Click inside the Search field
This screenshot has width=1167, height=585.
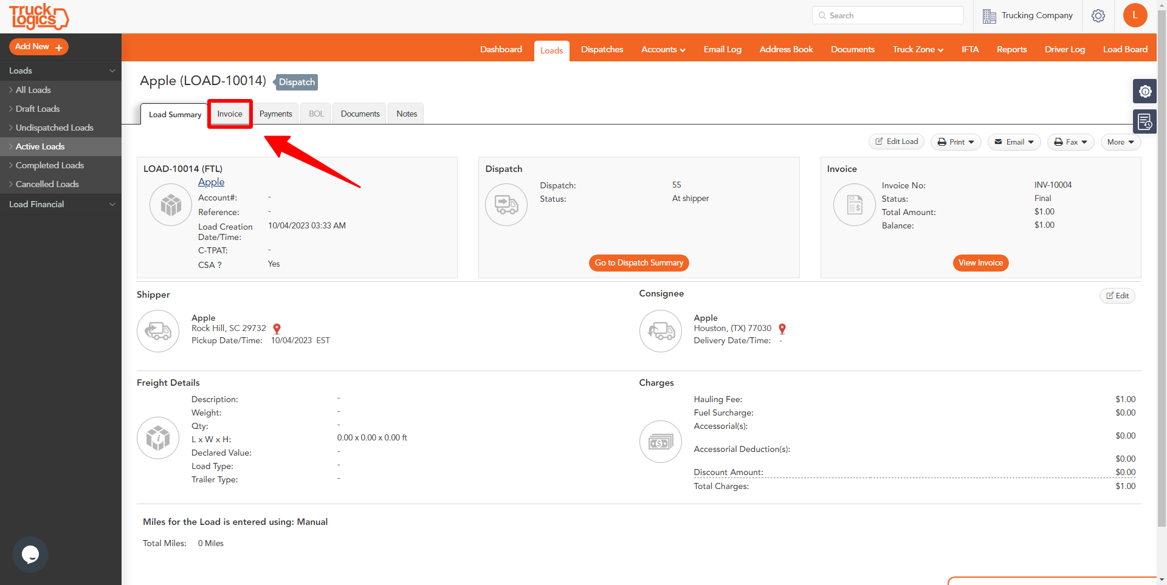tap(887, 15)
